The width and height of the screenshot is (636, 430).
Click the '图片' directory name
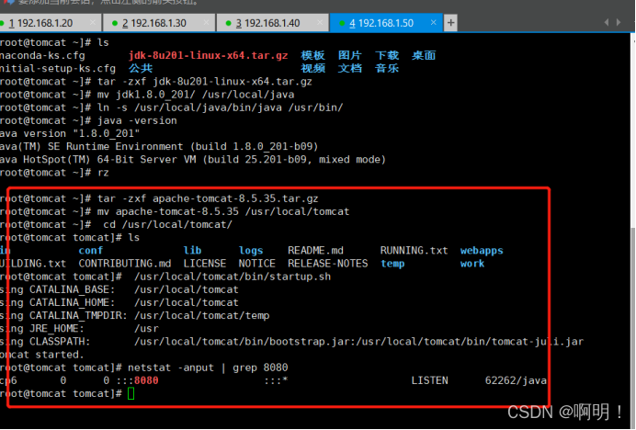coord(349,55)
